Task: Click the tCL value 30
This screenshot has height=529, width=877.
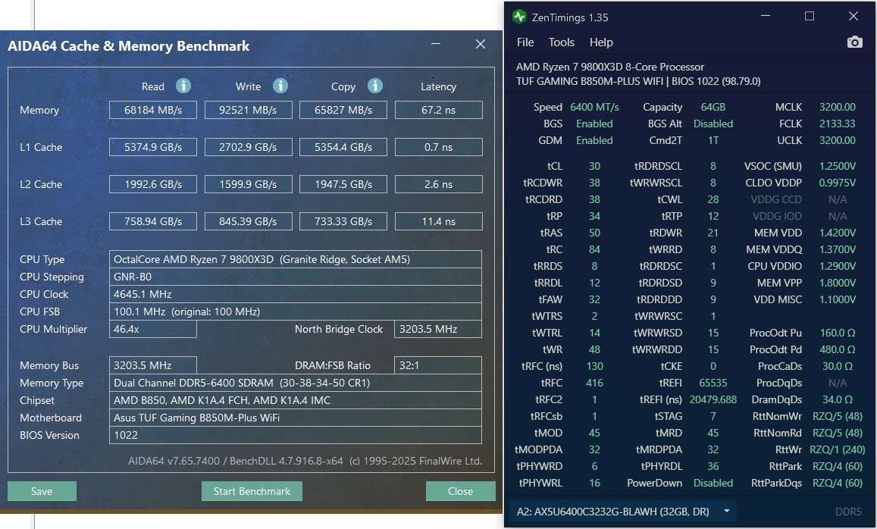Action: pyautogui.click(x=594, y=166)
